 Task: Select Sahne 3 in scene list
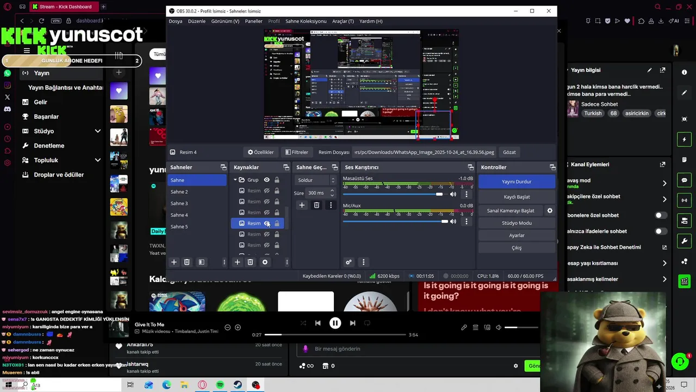click(x=197, y=203)
